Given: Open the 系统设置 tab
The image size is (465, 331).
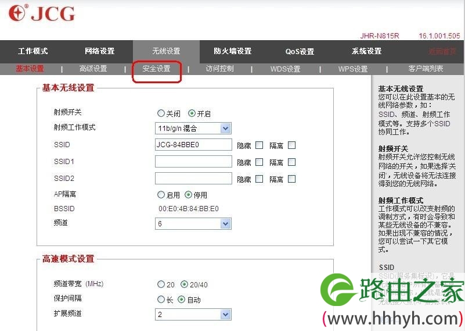Looking at the screenshot, I should [x=366, y=51].
